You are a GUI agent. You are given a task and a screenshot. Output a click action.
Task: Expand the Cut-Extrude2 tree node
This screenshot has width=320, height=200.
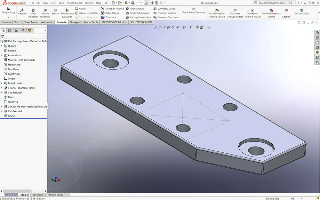point(2,111)
